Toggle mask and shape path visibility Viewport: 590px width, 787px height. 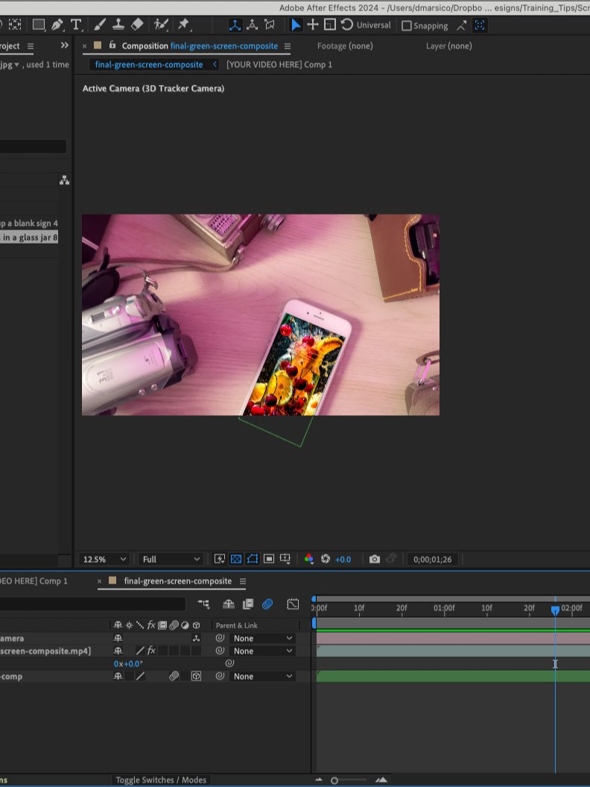click(x=253, y=559)
